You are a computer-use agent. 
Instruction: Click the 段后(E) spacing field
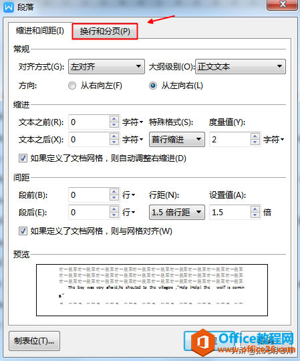tap(89, 213)
